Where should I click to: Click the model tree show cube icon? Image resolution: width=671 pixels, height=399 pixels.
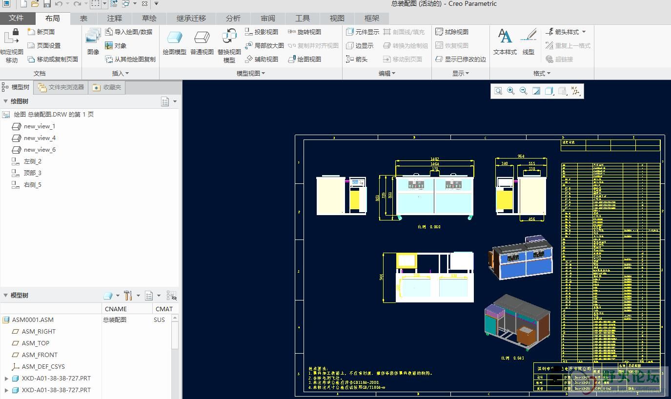[x=108, y=296]
